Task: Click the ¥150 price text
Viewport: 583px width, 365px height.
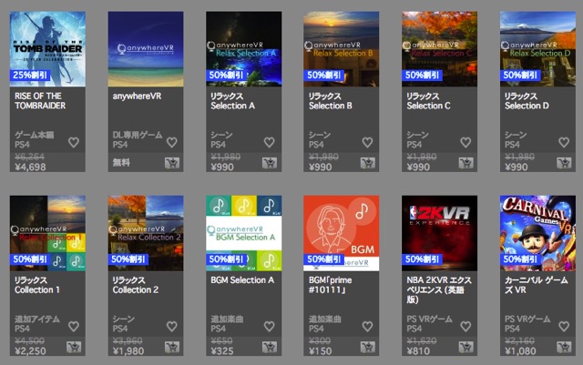Action: pos(320,350)
